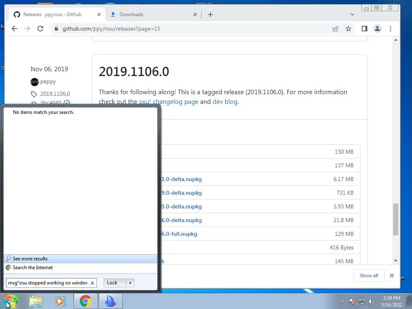Select the Releases ppy/osu GitHub tab

(x=57, y=14)
